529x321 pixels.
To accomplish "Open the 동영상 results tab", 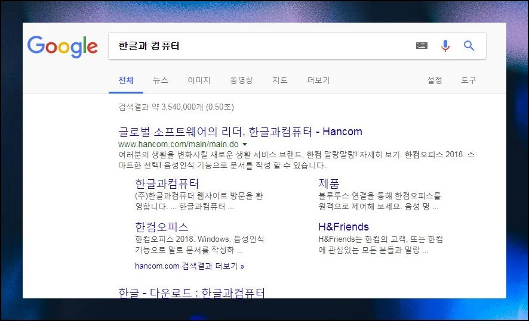I will (x=241, y=80).
